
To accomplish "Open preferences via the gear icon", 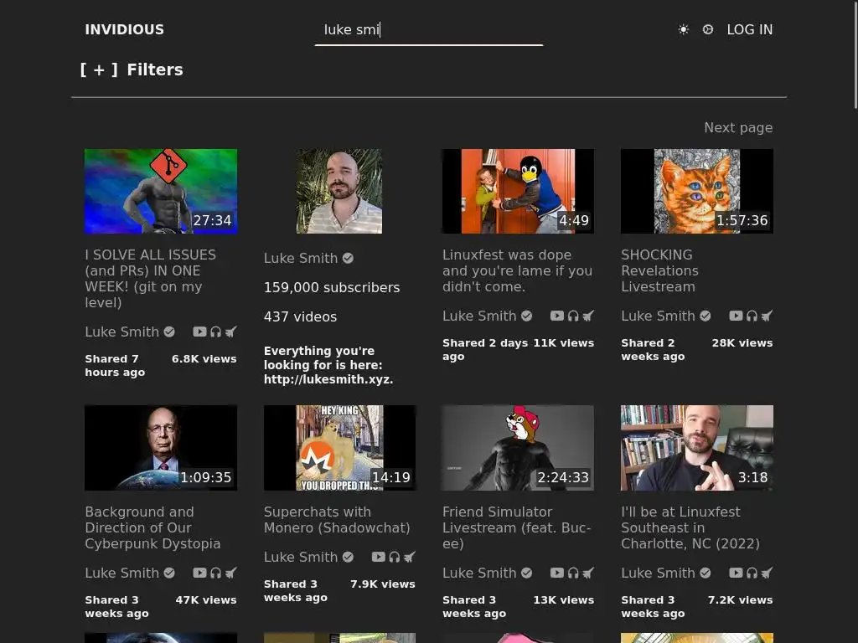I will (707, 29).
